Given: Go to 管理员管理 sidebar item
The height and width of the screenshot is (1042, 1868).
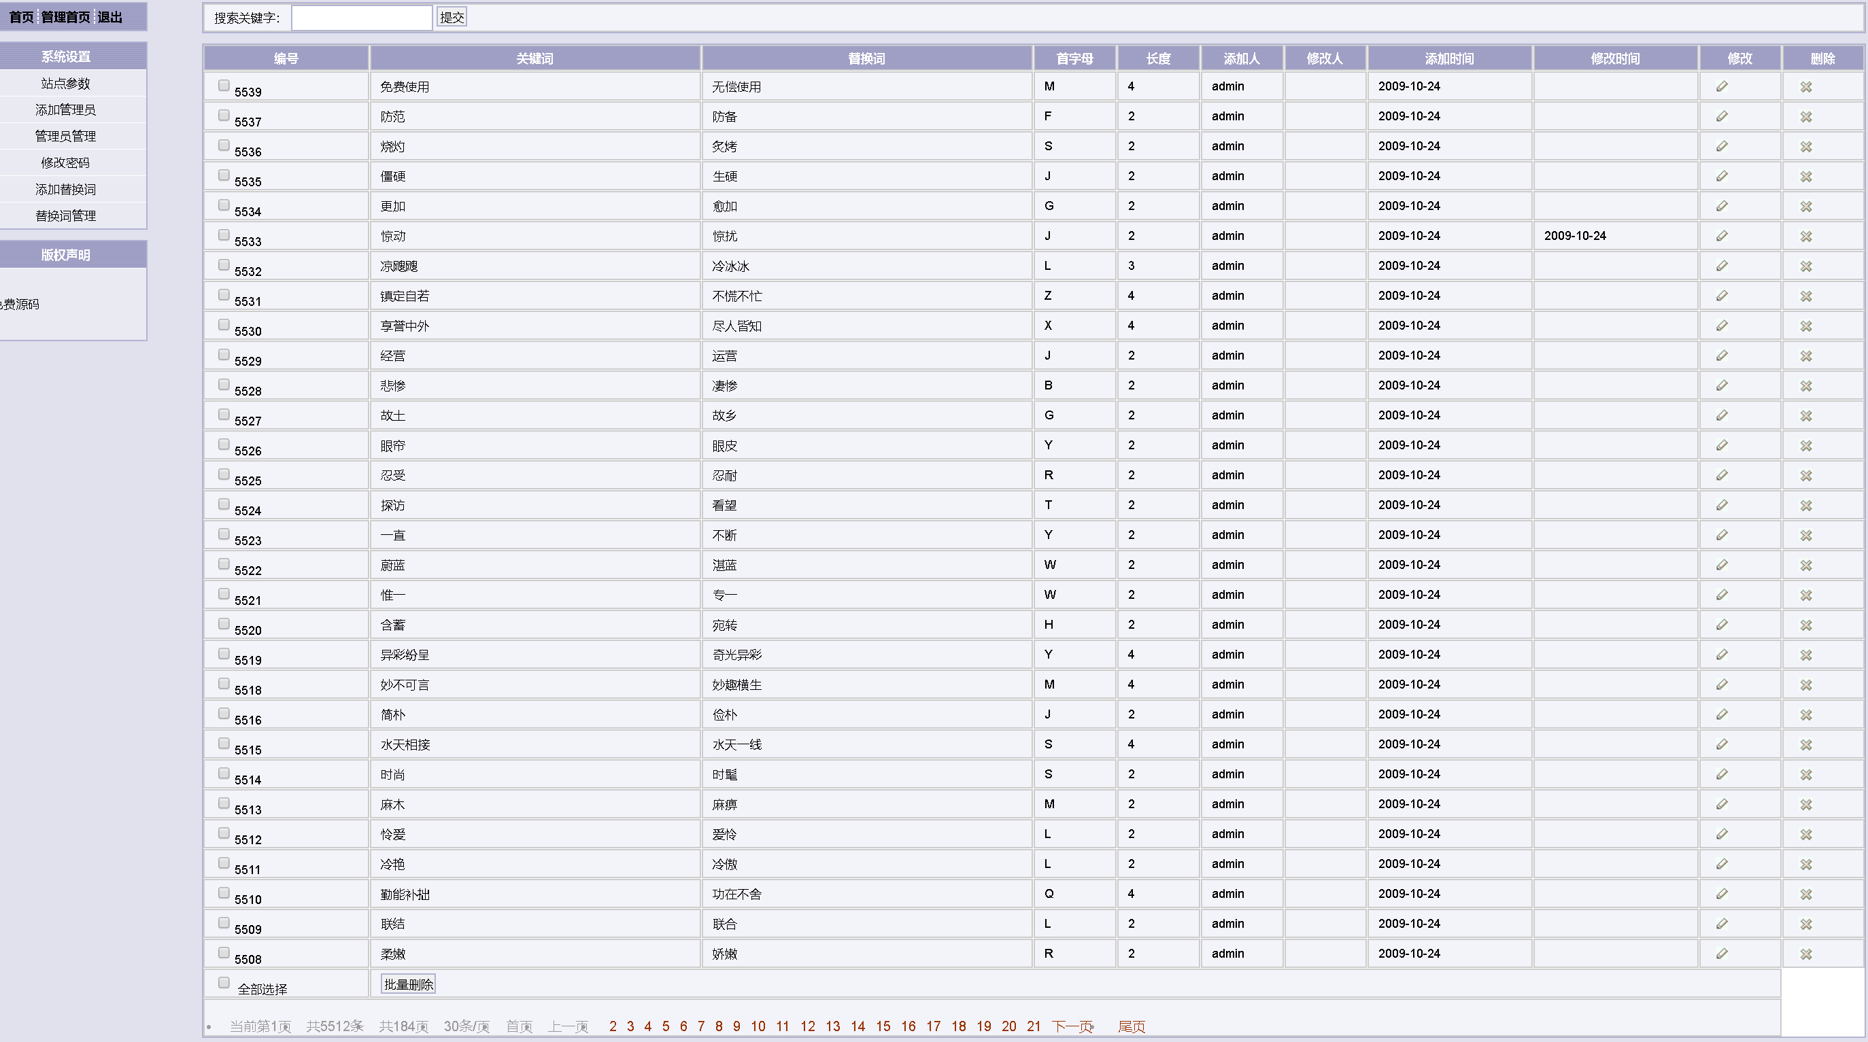Looking at the screenshot, I should coord(65,136).
